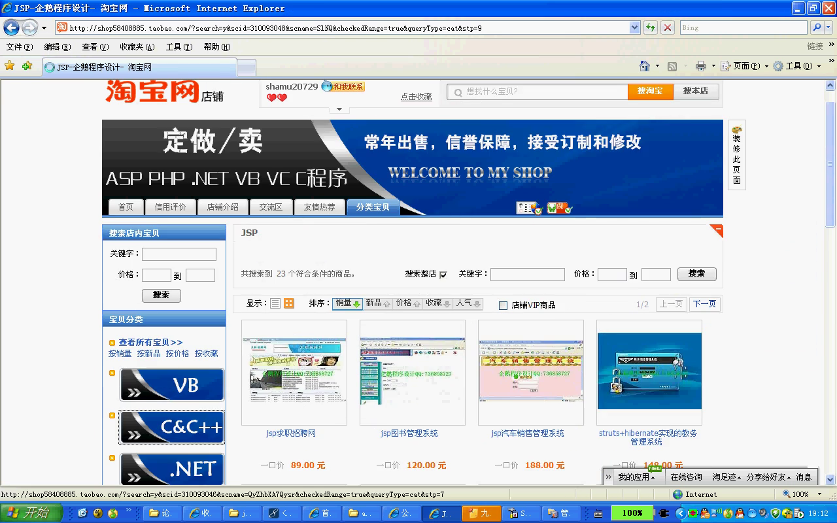837x523 pixels.
Task: Click the orange 搜淘宝 button
Action: pyautogui.click(x=650, y=91)
